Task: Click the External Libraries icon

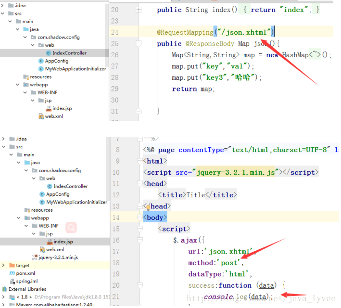Action: click(x=4, y=289)
